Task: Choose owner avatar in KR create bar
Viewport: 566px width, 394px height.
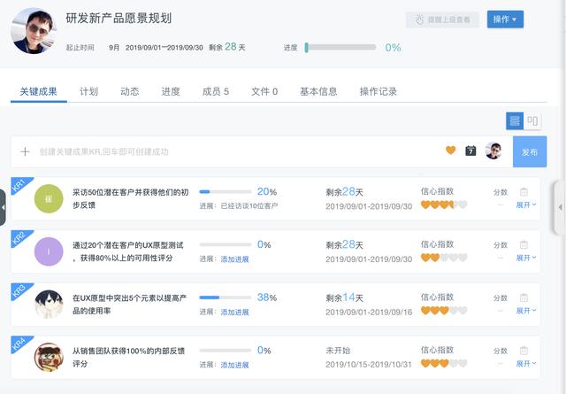Action: point(493,151)
